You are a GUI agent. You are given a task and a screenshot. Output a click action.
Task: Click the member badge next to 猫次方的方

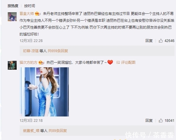click(41, 63)
